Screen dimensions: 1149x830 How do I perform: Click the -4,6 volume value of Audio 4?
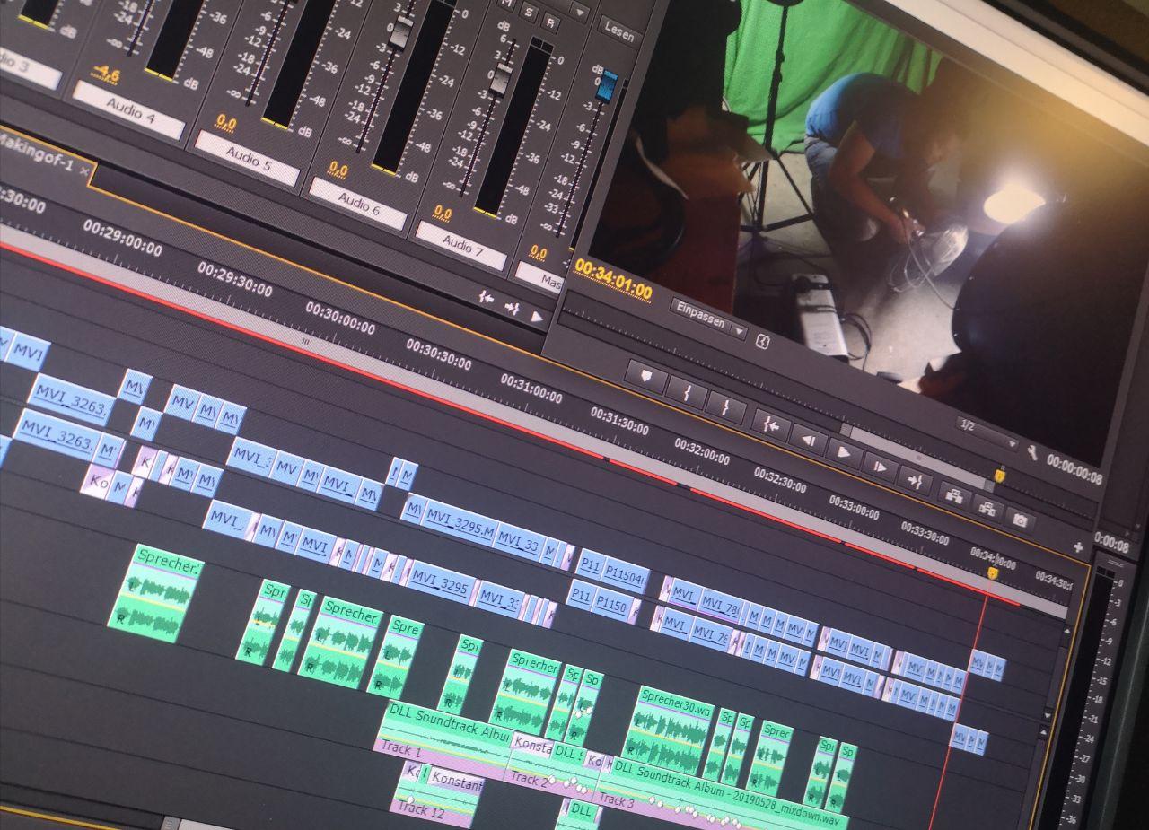click(104, 74)
